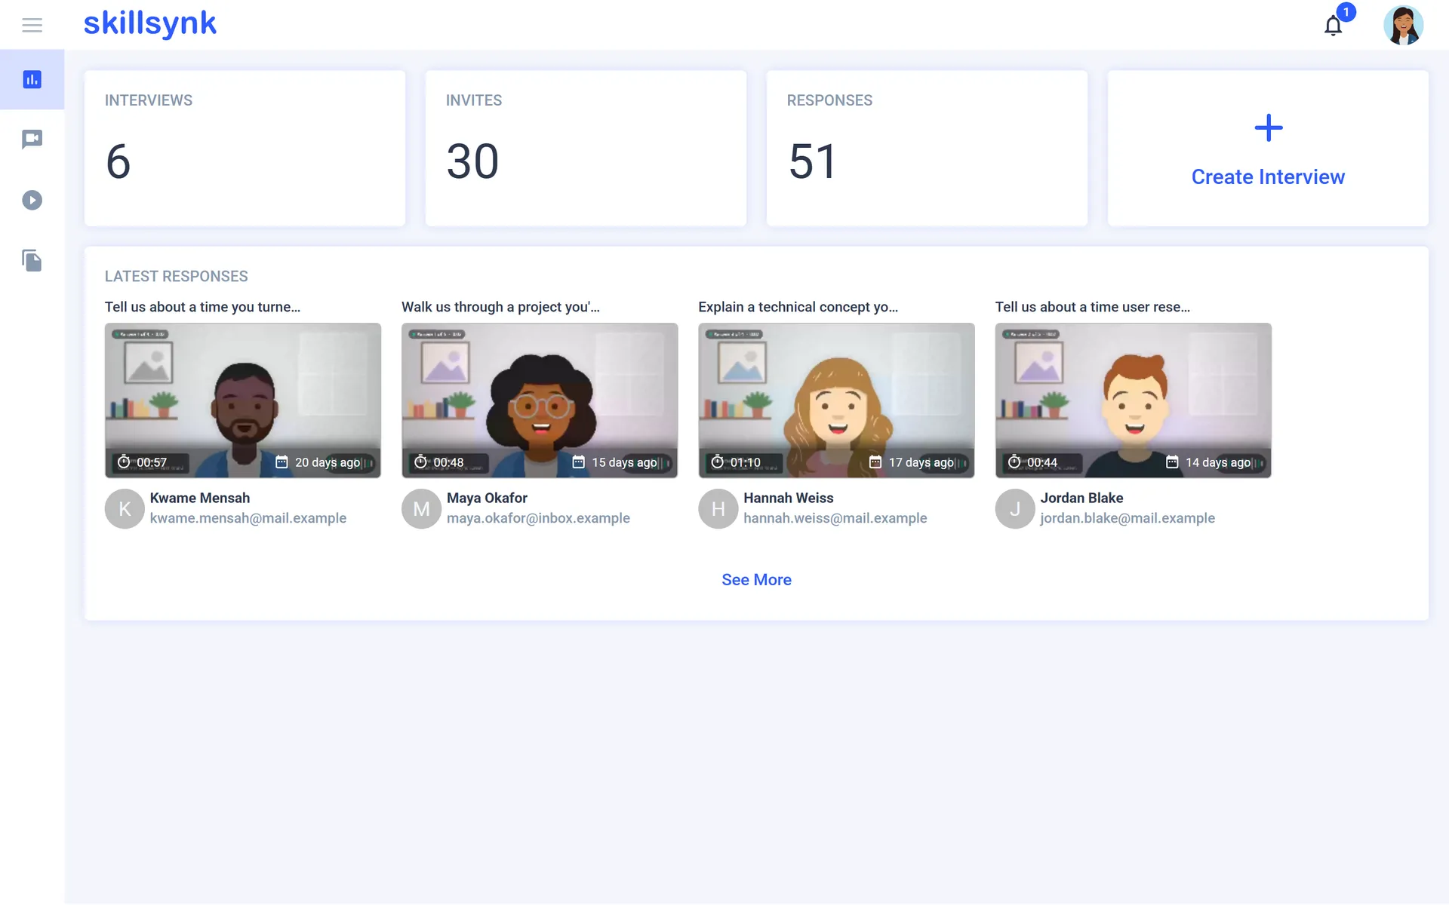This screenshot has height=905, width=1449.
Task: Click hannah.weiss@mail.example email
Action: tap(835, 518)
